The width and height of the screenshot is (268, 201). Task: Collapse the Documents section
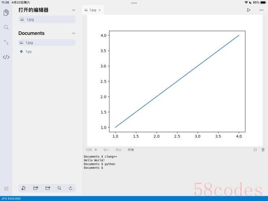coord(73,33)
